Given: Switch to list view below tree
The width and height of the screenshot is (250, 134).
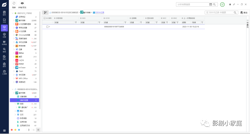Looking at the screenshot, I should 38,130.
